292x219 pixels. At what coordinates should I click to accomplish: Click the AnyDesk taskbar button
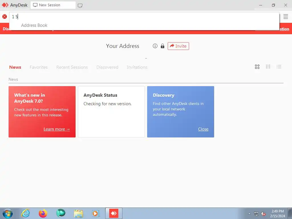[114, 213]
